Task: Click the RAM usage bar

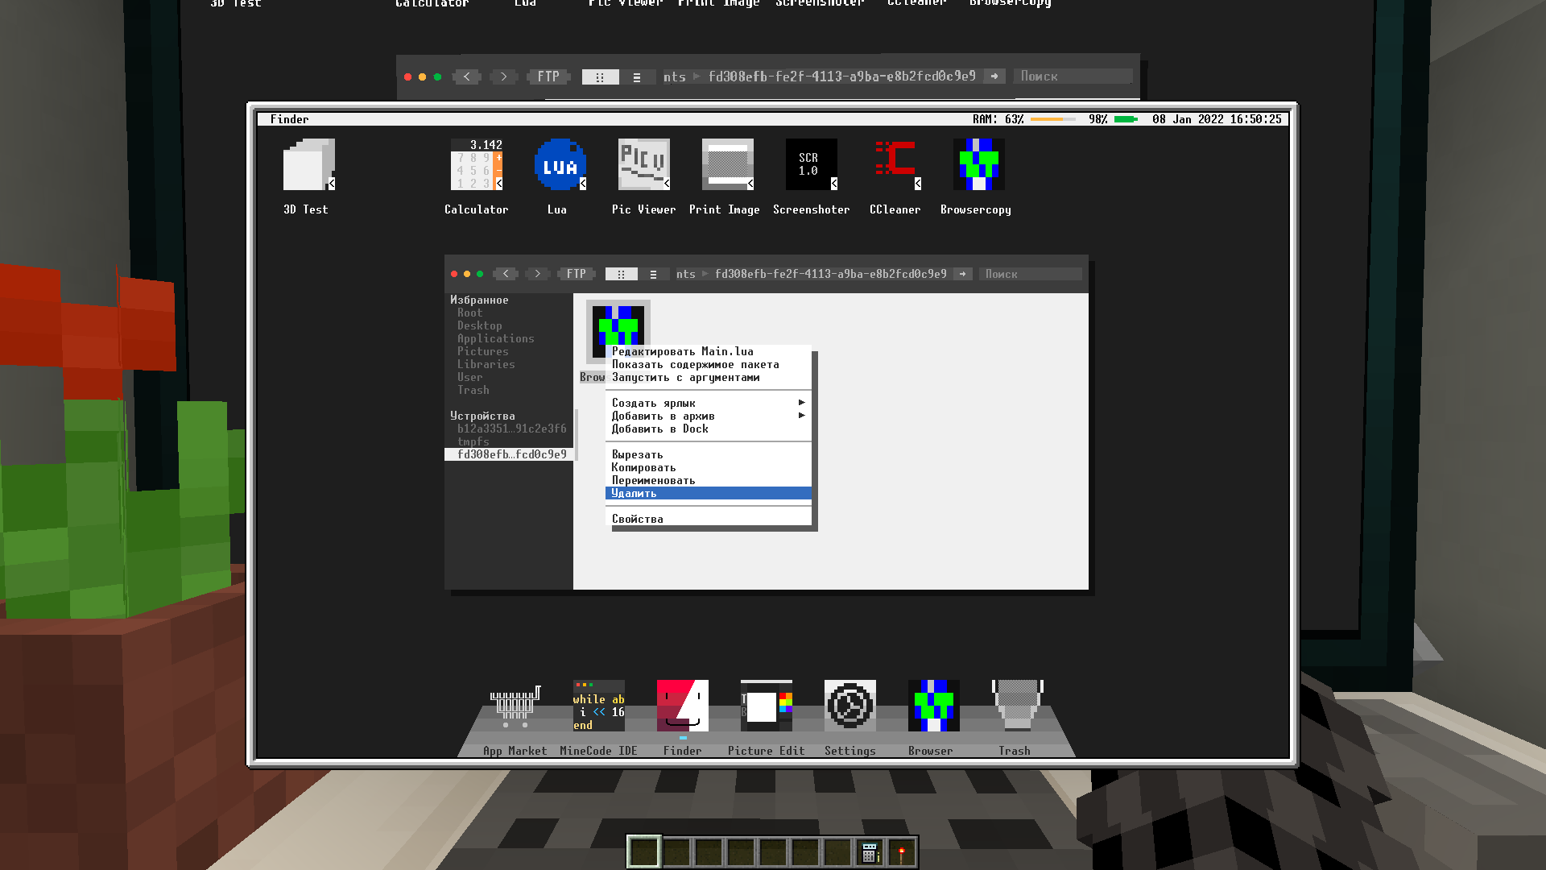Action: [1053, 119]
